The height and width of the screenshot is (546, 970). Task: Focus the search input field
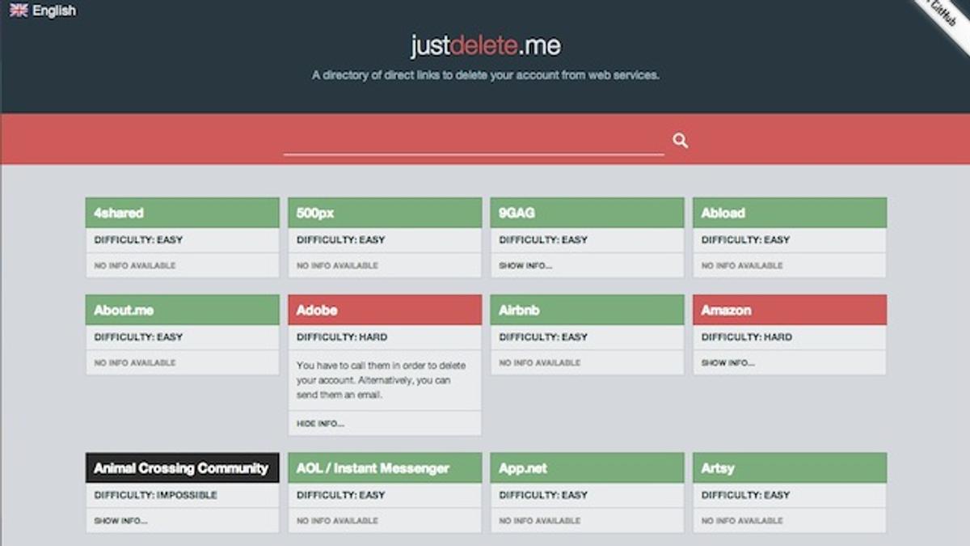[x=474, y=142]
